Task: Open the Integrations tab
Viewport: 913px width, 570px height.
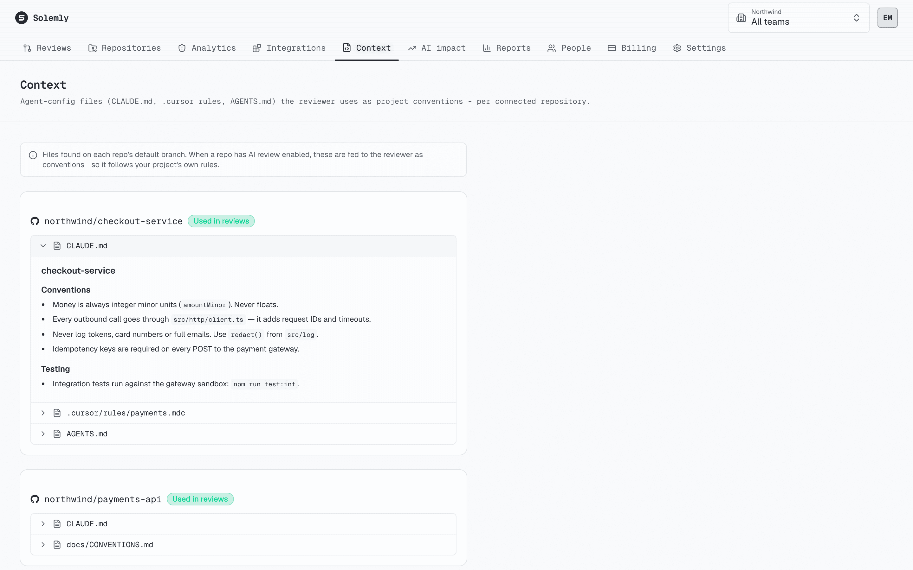Action: (x=289, y=48)
